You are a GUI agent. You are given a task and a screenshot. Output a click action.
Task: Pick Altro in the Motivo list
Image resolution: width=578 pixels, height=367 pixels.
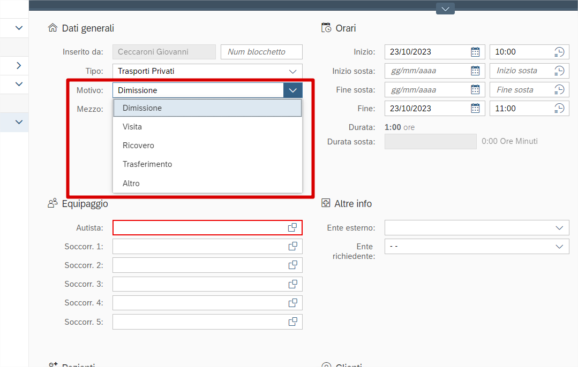tap(131, 183)
